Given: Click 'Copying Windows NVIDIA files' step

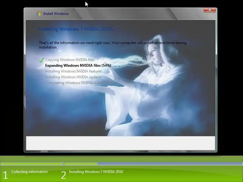Looking at the screenshot, I should tap(70, 60).
